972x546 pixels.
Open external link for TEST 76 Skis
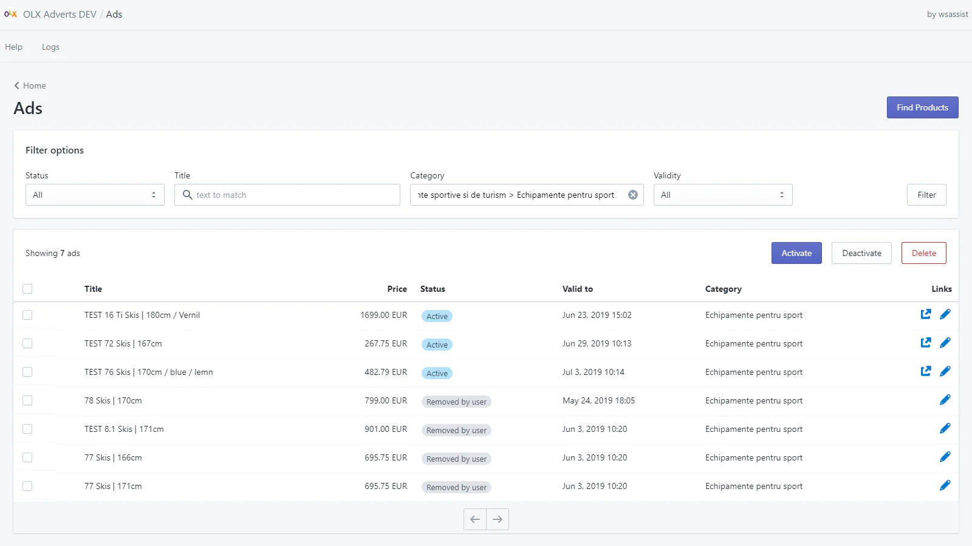click(925, 371)
